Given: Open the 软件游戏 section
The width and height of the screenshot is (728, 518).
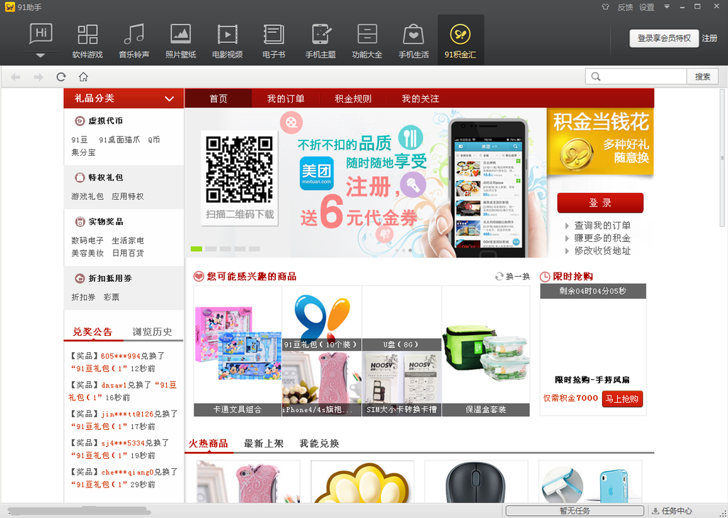Looking at the screenshot, I should (x=87, y=41).
